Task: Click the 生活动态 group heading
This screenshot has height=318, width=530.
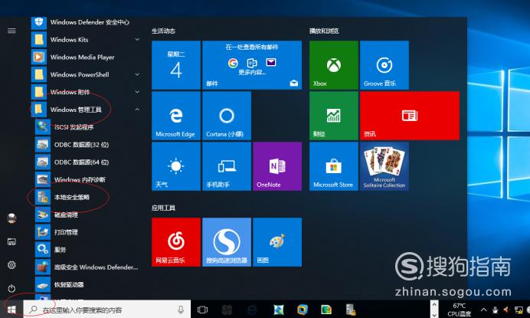Action: [164, 31]
